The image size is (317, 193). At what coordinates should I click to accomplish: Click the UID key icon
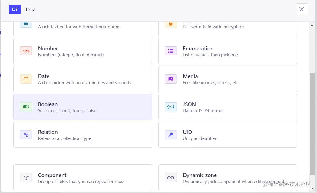click(x=171, y=135)
